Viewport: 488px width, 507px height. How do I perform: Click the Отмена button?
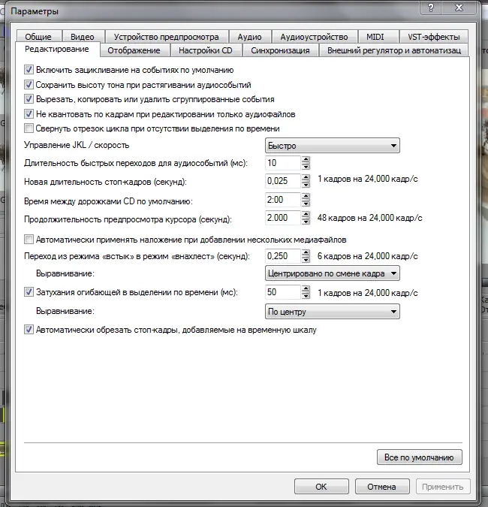coord(382,486)
